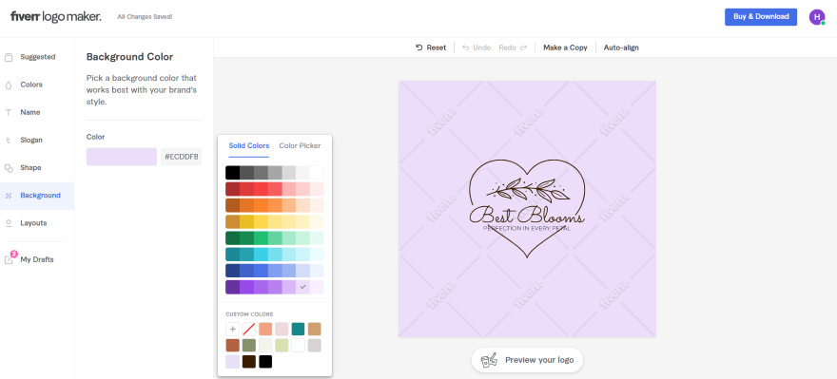This screenshot has width=837, height=379.
Task: Click Buy & Download button
Action: (761, 17)
